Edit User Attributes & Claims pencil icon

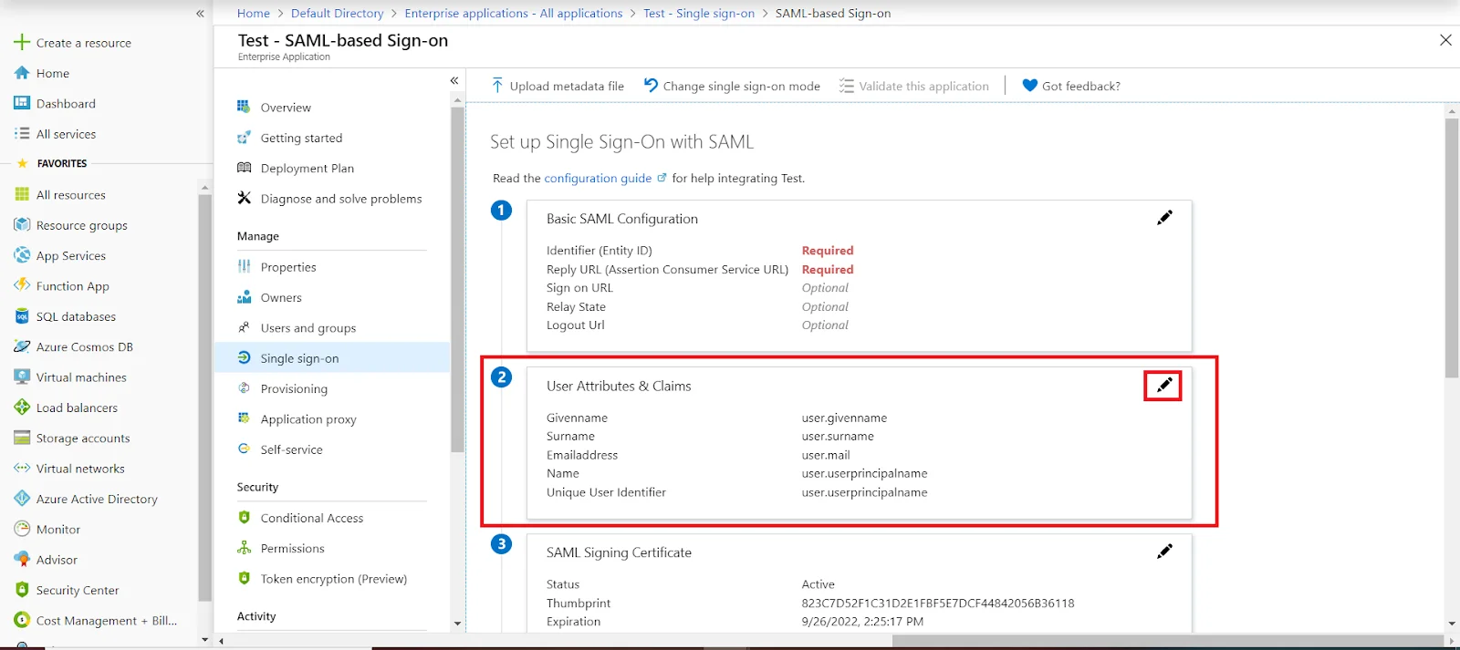[x=1164, y=386]
